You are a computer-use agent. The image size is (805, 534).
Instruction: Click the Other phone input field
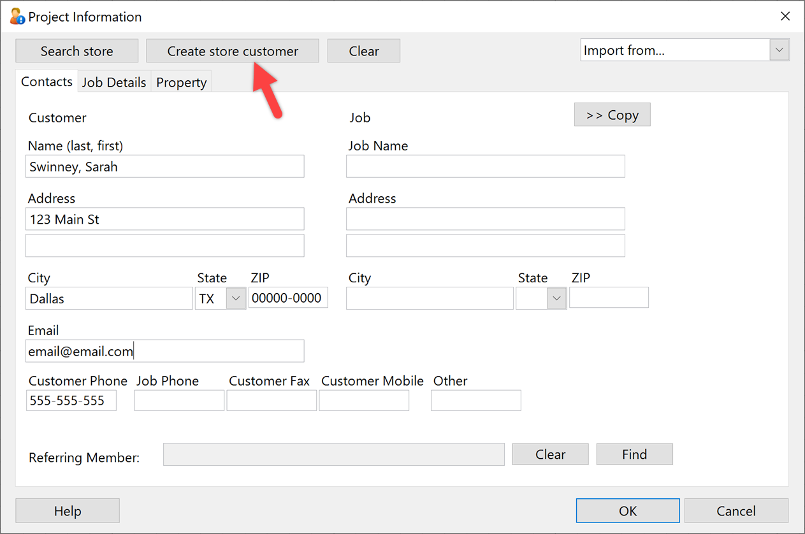(x=476, y=401)
